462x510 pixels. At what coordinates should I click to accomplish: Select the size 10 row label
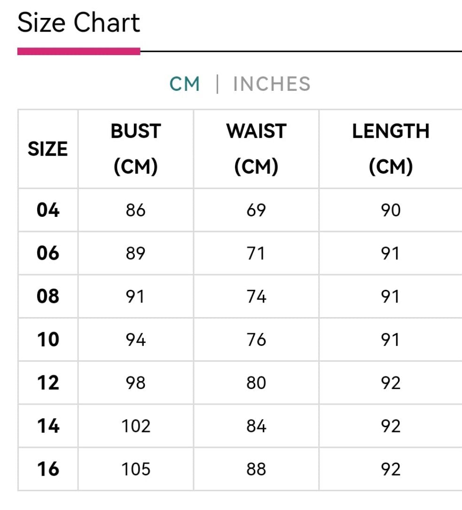coord(48,340)
